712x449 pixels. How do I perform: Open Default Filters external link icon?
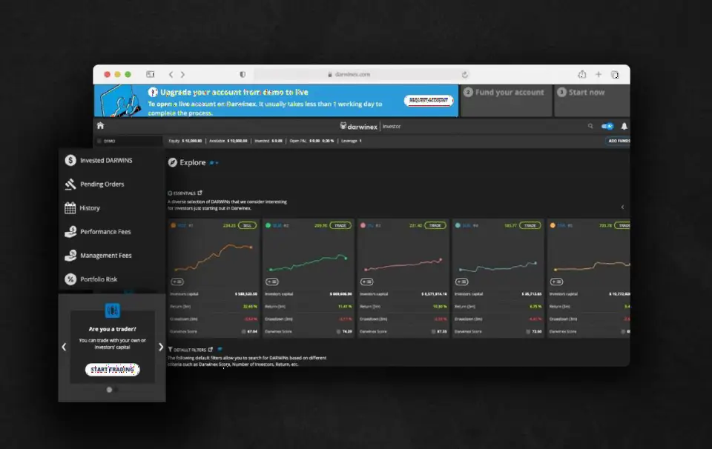210,350
